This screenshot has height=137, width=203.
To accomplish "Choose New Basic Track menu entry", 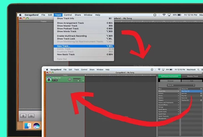I will pos(84,55).
